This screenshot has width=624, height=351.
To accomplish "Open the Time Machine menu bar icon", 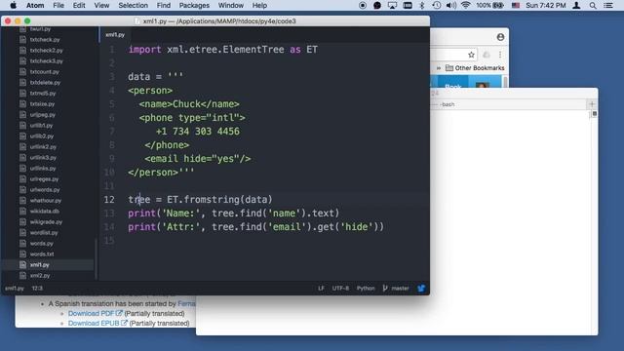I will [x=437, y=6].
